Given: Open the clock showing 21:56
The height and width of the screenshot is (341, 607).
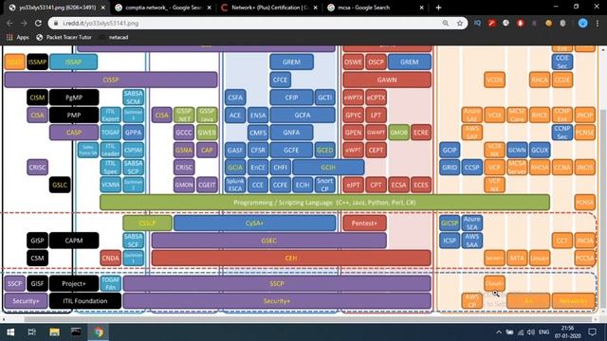Looking at the screenshot, I should pos(567,332).
